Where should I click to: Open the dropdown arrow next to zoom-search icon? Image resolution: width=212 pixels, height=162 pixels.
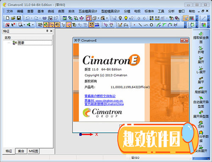click(x=107, y=18)
